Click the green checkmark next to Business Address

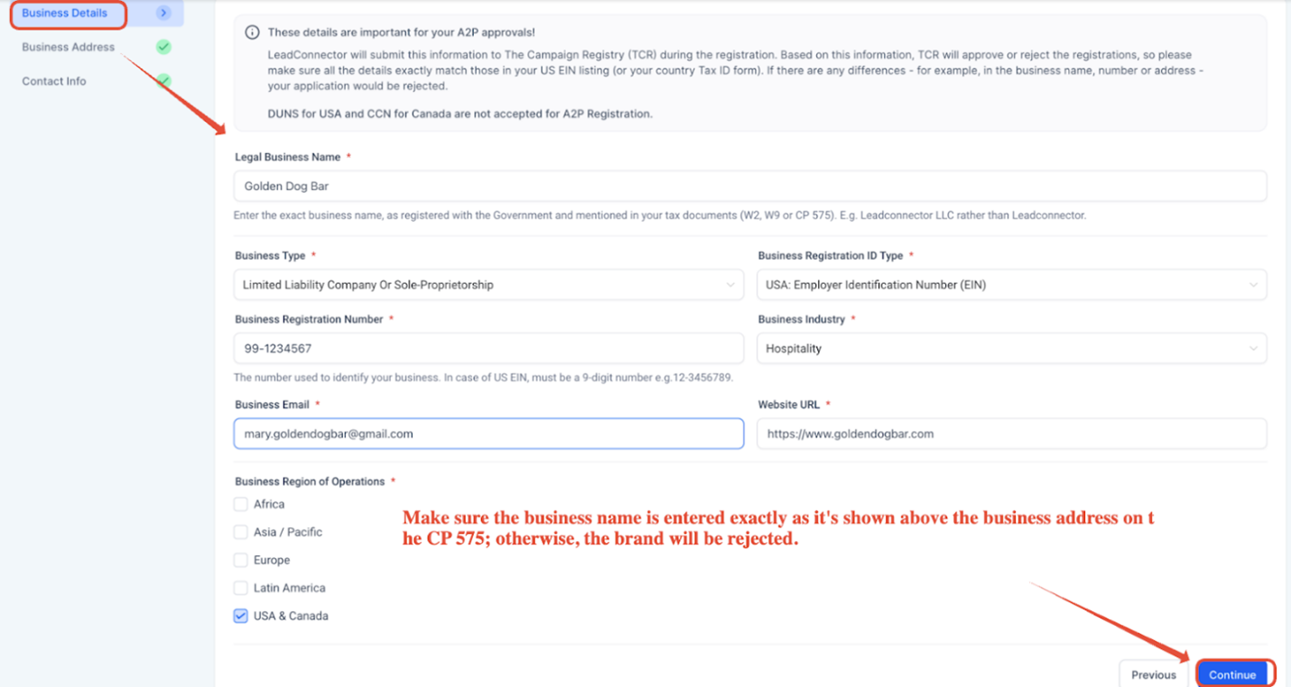pos(163,47)
